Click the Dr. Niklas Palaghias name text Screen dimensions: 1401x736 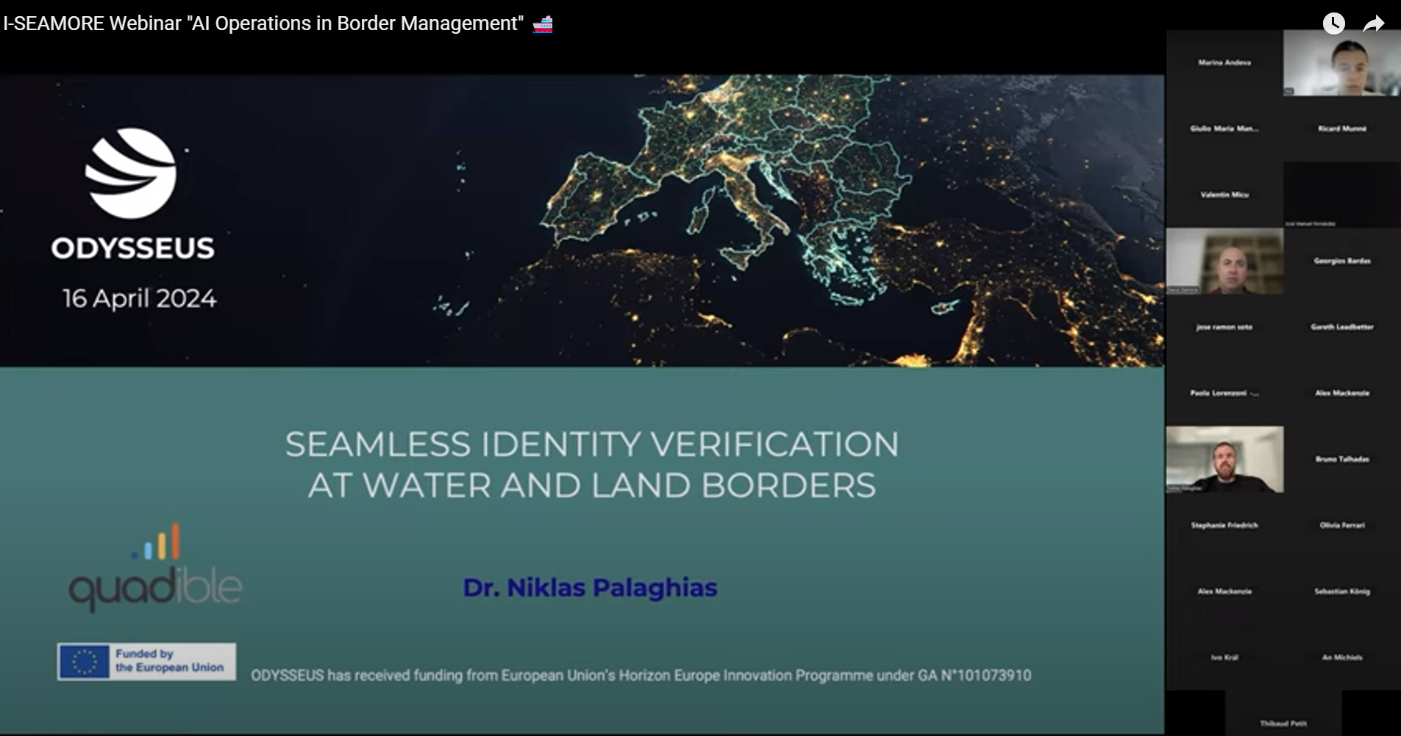pyautogui.click(x=590, y=588)
